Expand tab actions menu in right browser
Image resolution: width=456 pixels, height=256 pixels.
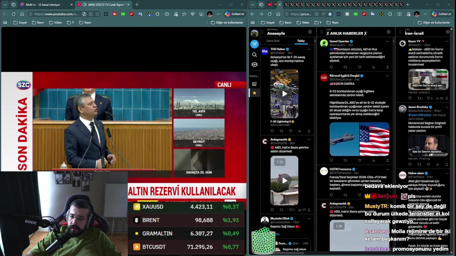coord(253,5)
